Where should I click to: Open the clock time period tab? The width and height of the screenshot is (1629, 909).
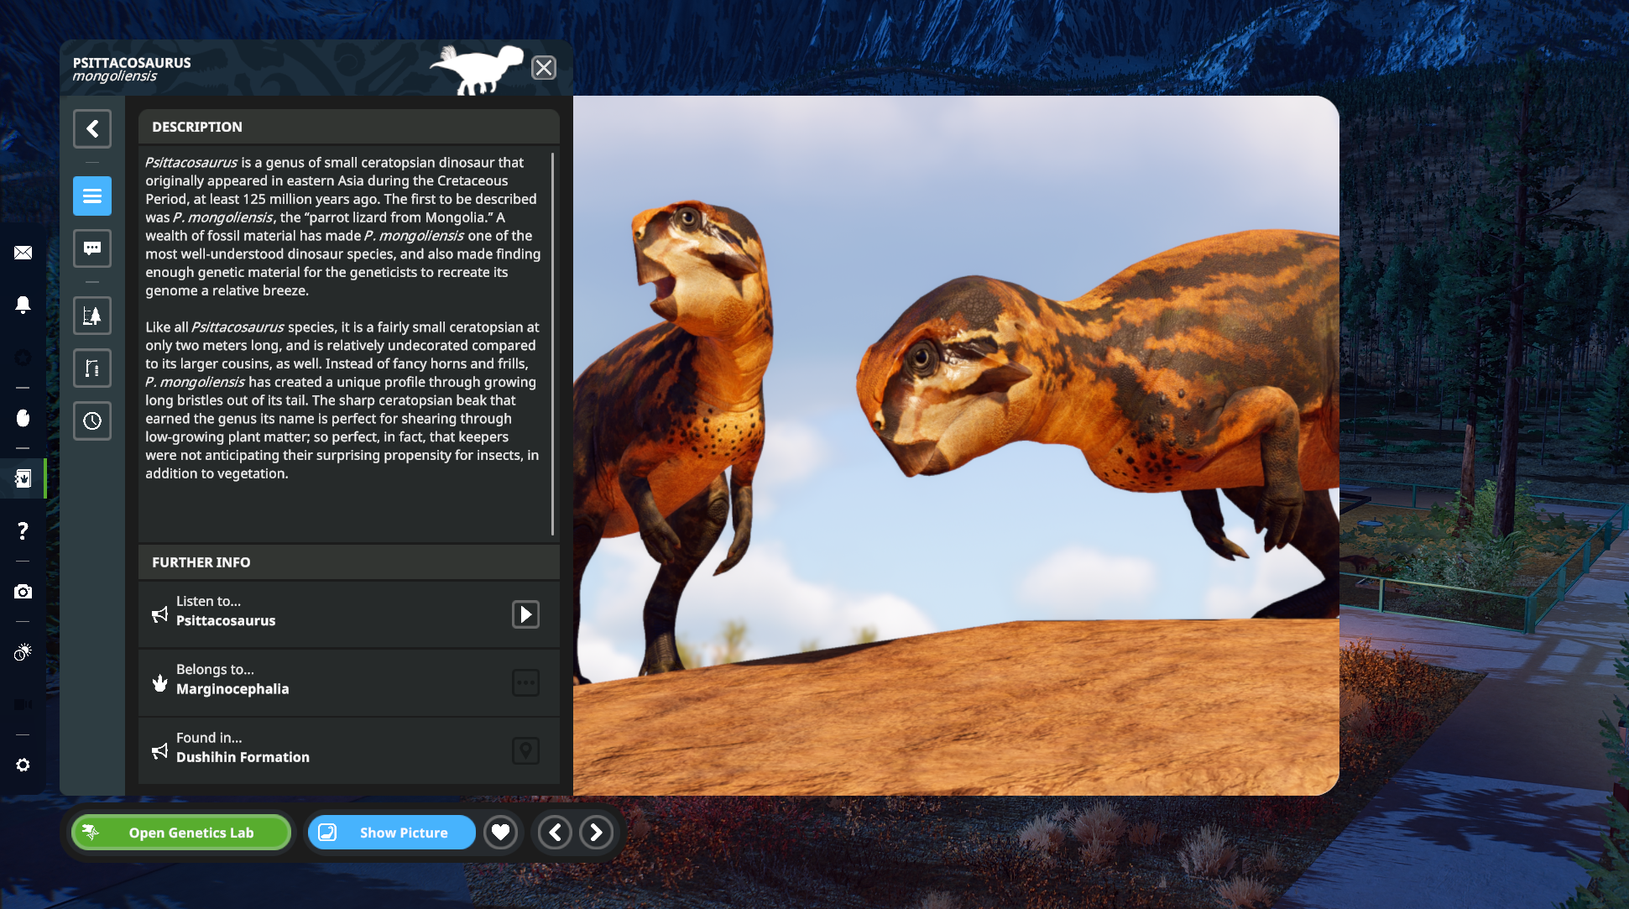pos(92,421)
